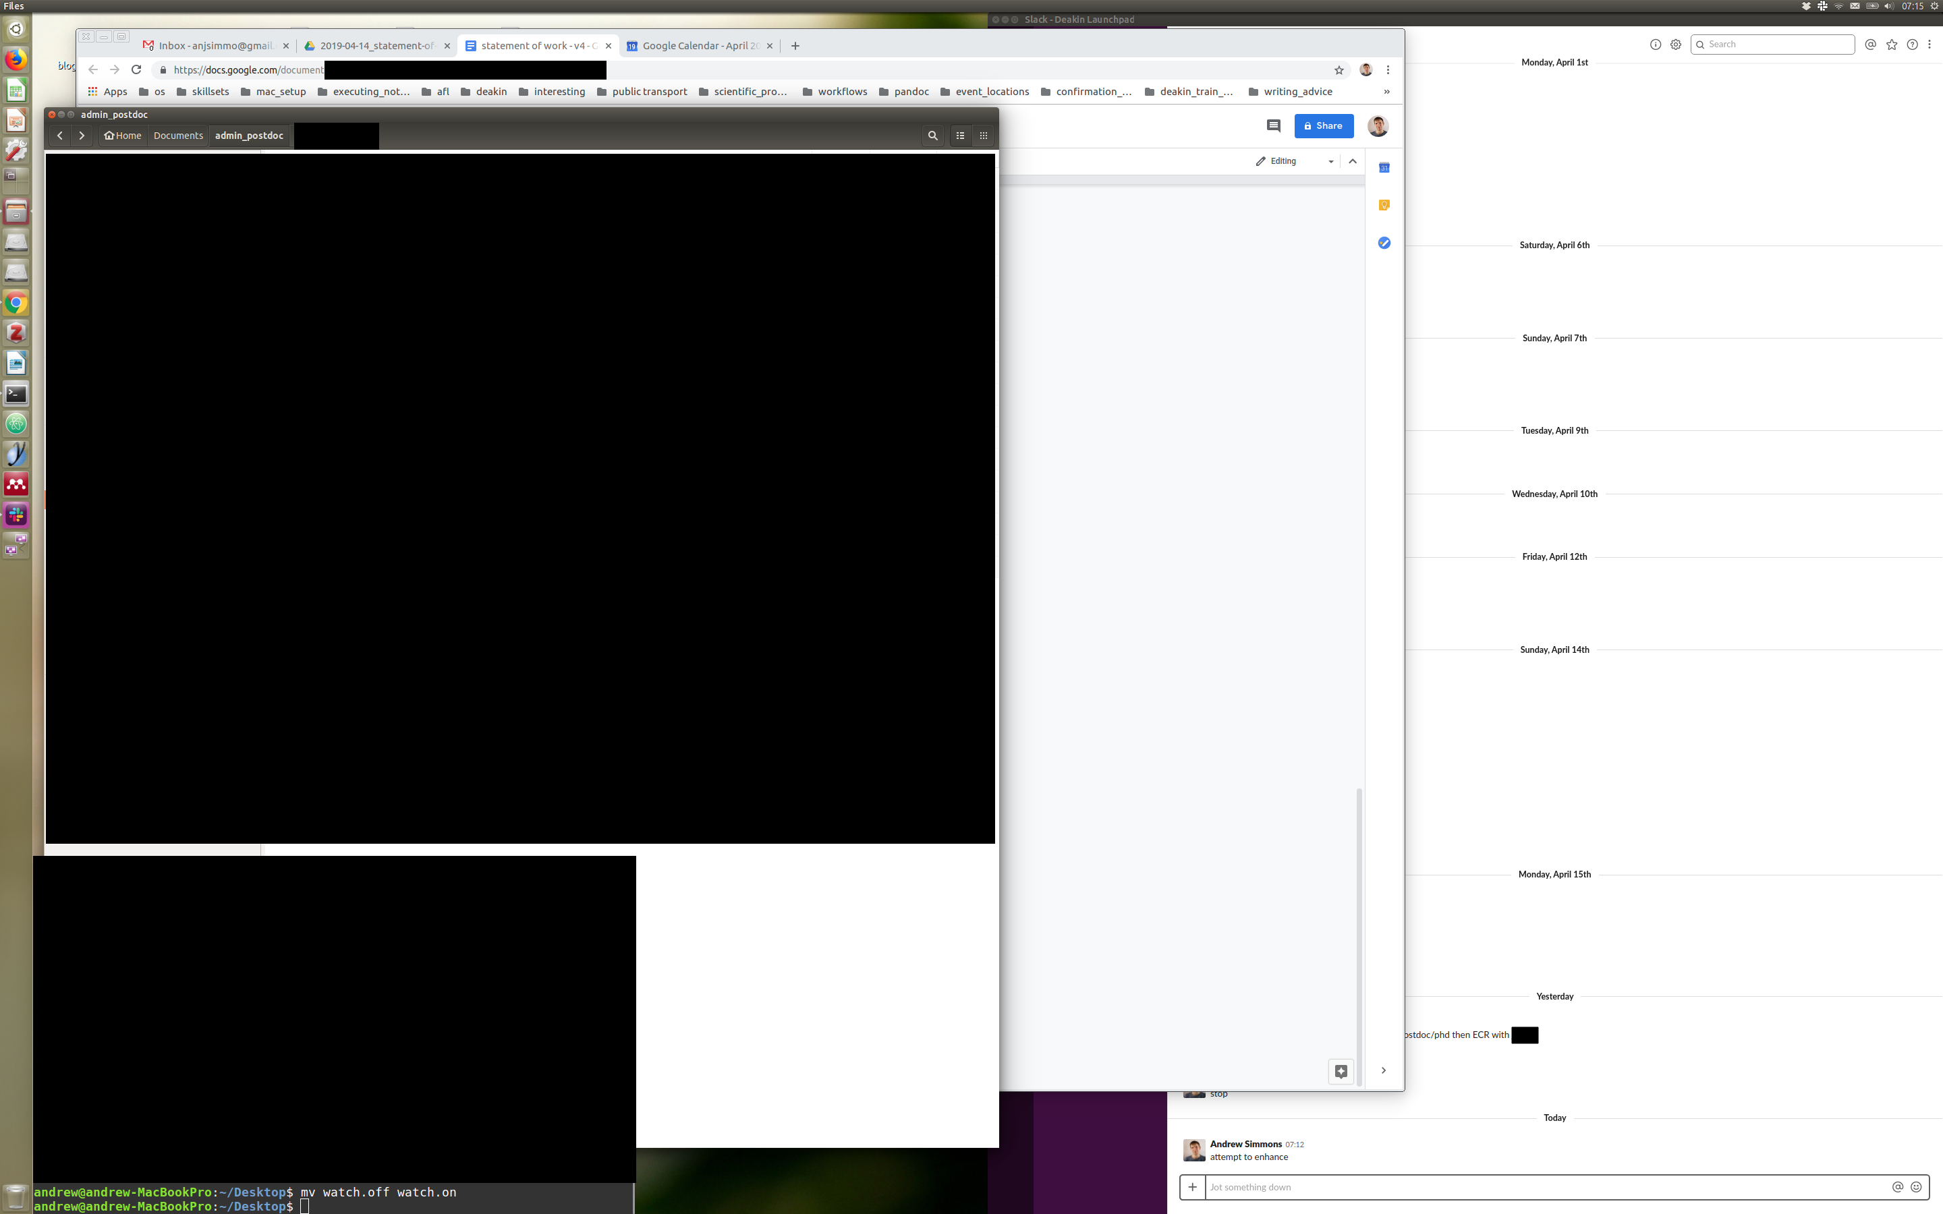Click the search icon in Files window

coord(932,136)
